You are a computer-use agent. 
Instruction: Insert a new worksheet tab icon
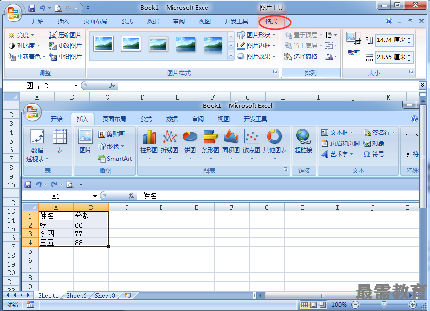128,296
